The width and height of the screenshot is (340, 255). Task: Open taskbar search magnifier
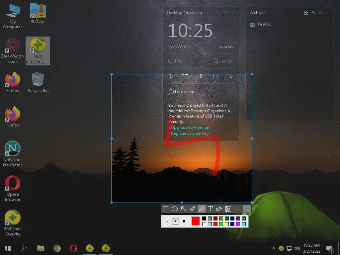24,248
